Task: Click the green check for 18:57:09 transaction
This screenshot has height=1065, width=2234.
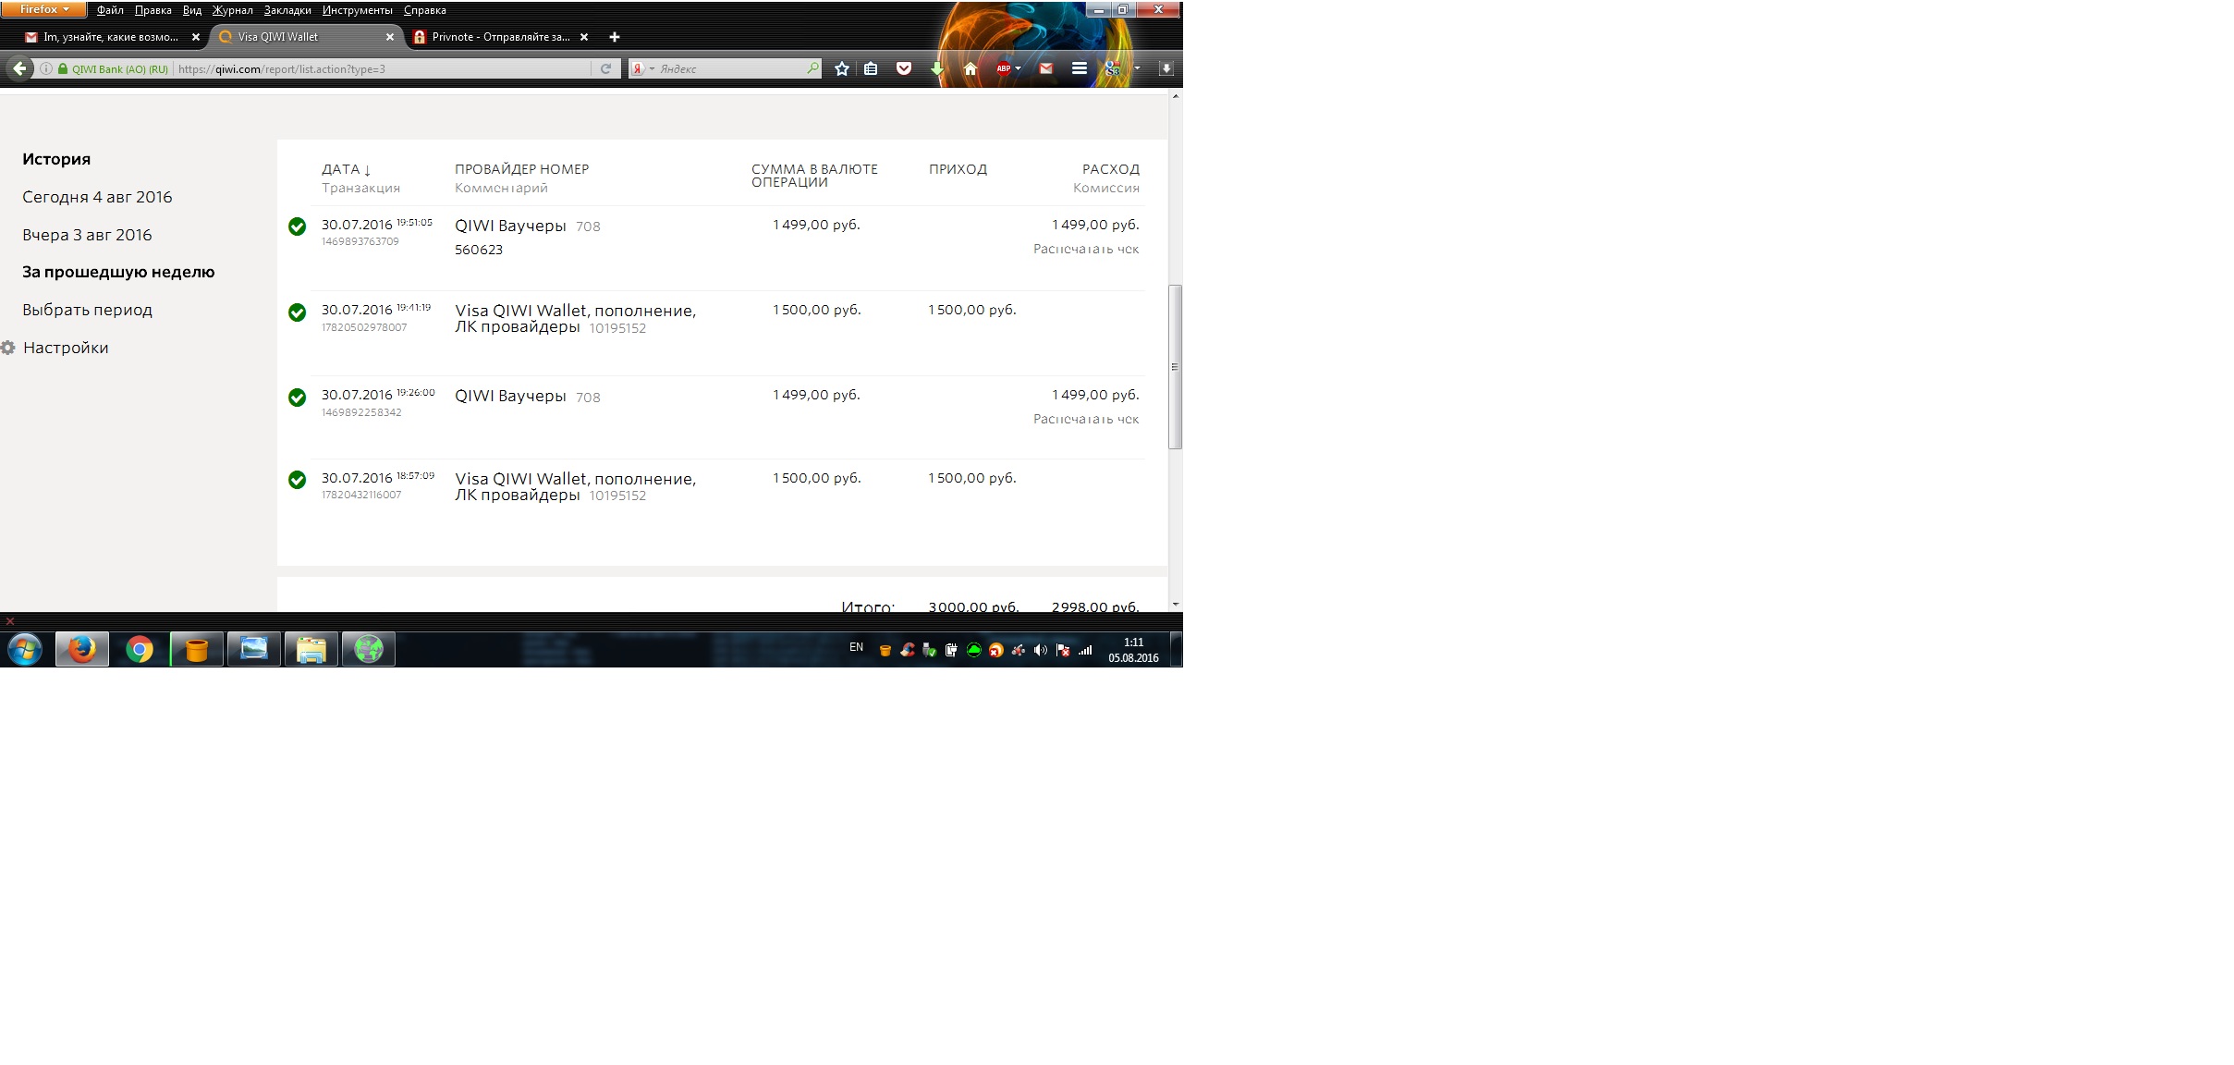Action: click(x=297, y=480)
